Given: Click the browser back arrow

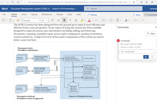Looking at the screenshot, I should 2,2.
